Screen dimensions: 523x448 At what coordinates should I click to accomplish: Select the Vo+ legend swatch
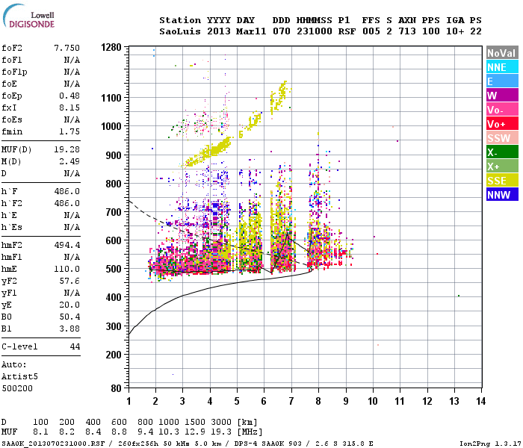(502, 124)
